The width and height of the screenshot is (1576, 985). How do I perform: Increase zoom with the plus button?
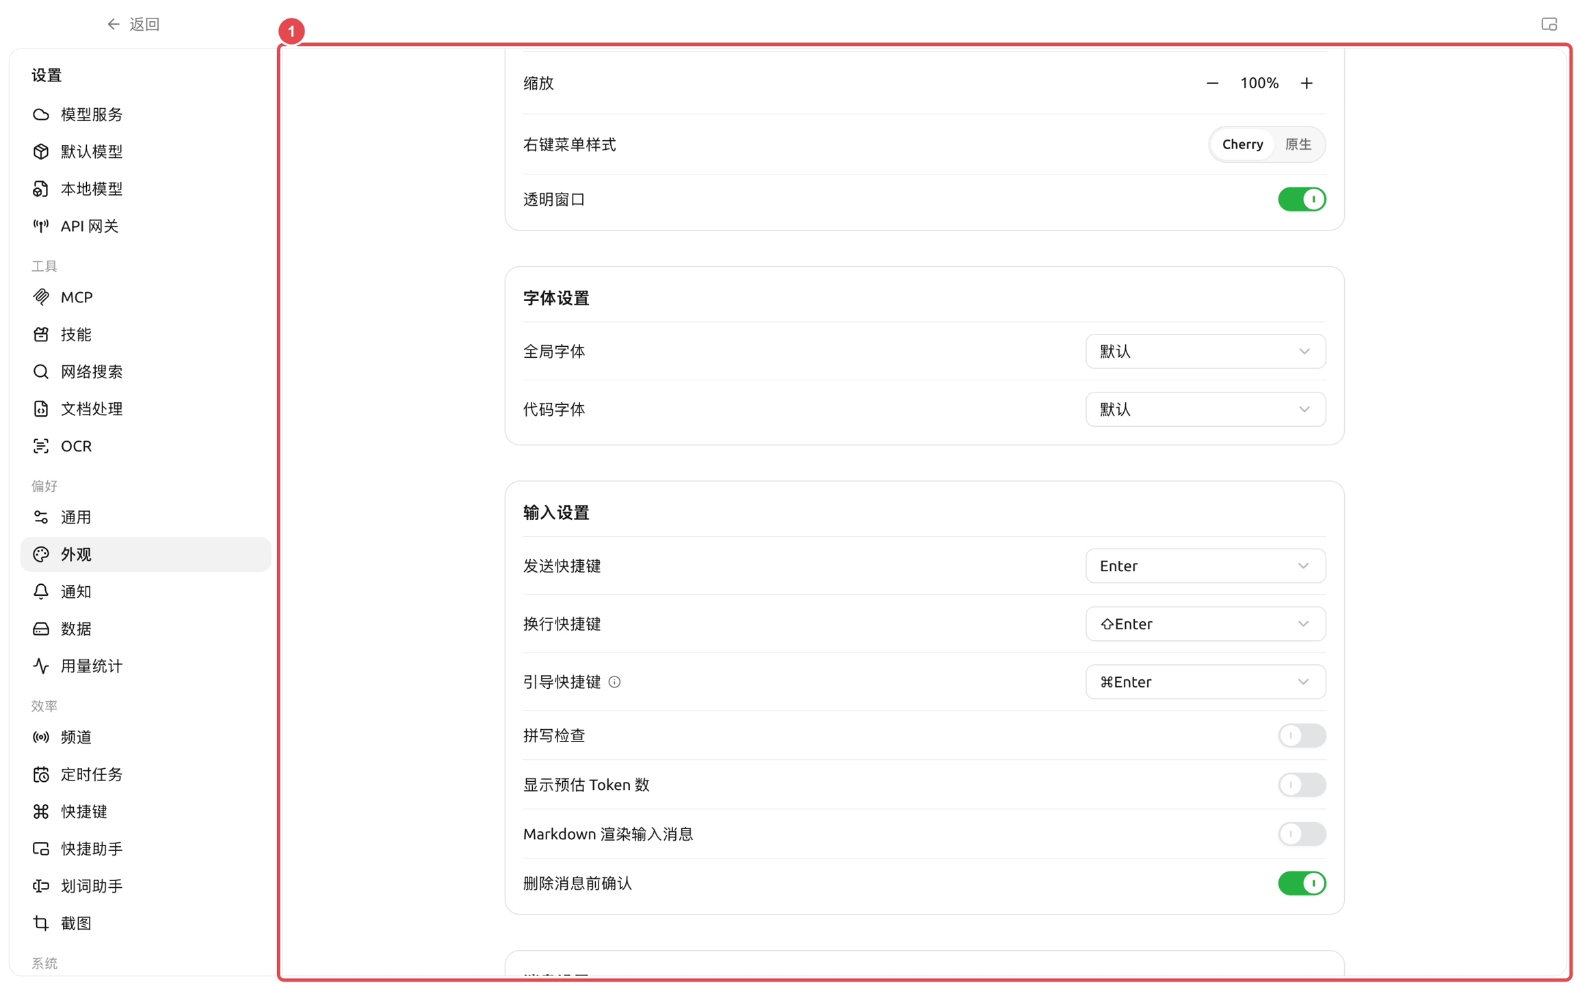1306,83
